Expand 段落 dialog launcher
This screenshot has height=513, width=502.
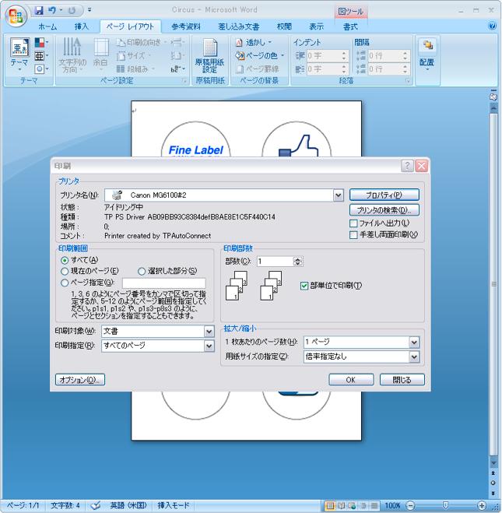tap(408, 81)
